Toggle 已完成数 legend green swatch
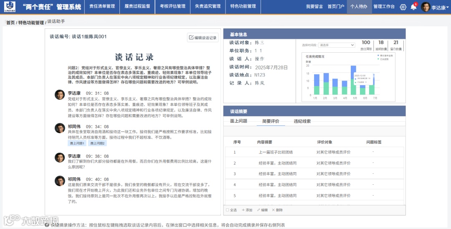 pyautogui.click(x=378, y=59)
